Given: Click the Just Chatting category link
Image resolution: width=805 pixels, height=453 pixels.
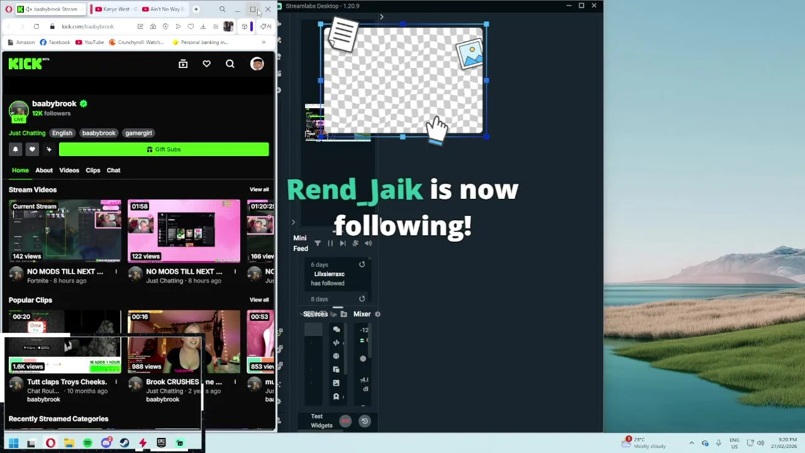Looking at the screenshot, I should [x=27, y=133].
